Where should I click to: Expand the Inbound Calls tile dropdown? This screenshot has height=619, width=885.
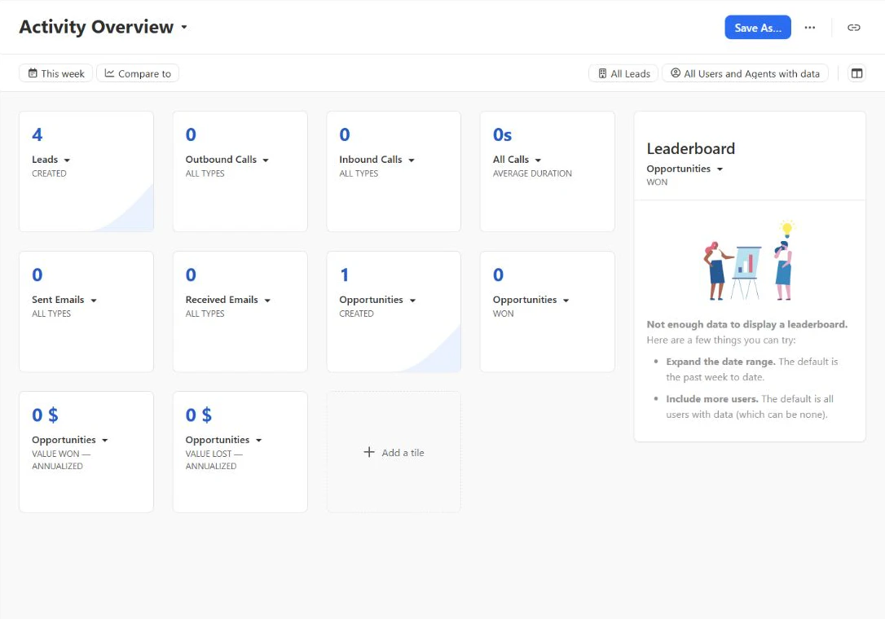click(x=412, y=160)
